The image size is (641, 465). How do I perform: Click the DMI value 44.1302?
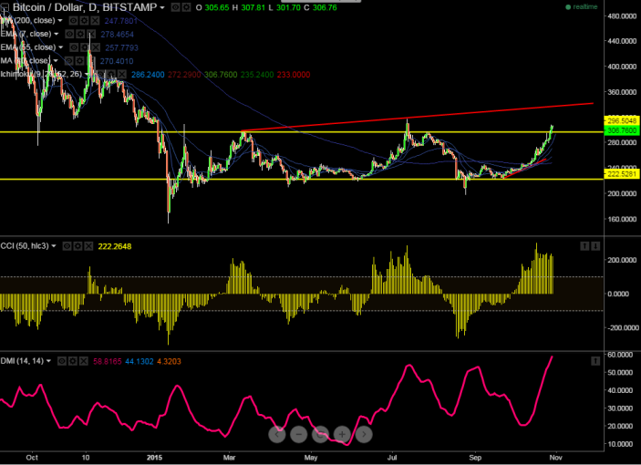(140, 361)
